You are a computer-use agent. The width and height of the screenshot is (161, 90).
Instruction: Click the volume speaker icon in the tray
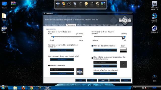coord(148,88)
